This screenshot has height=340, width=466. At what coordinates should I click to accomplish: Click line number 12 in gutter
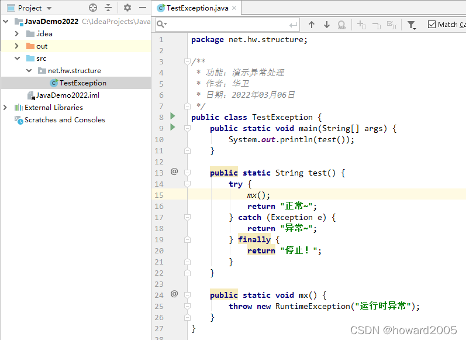point(159,162)
